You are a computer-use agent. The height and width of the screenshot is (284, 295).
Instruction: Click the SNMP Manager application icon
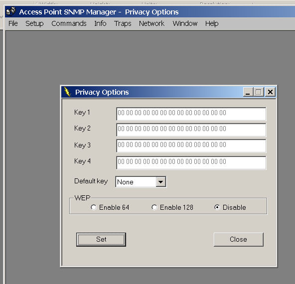point(11,11)
